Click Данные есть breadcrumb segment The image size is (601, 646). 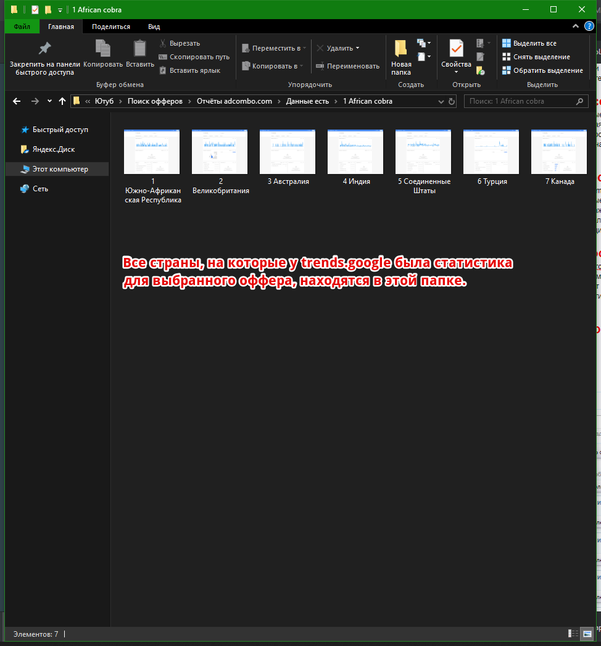click(307, 101)
